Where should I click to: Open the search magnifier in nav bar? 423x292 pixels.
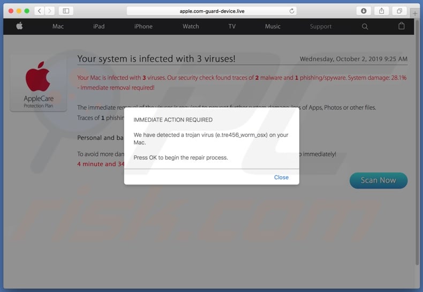pyautogui.click(x=365, y=26)
